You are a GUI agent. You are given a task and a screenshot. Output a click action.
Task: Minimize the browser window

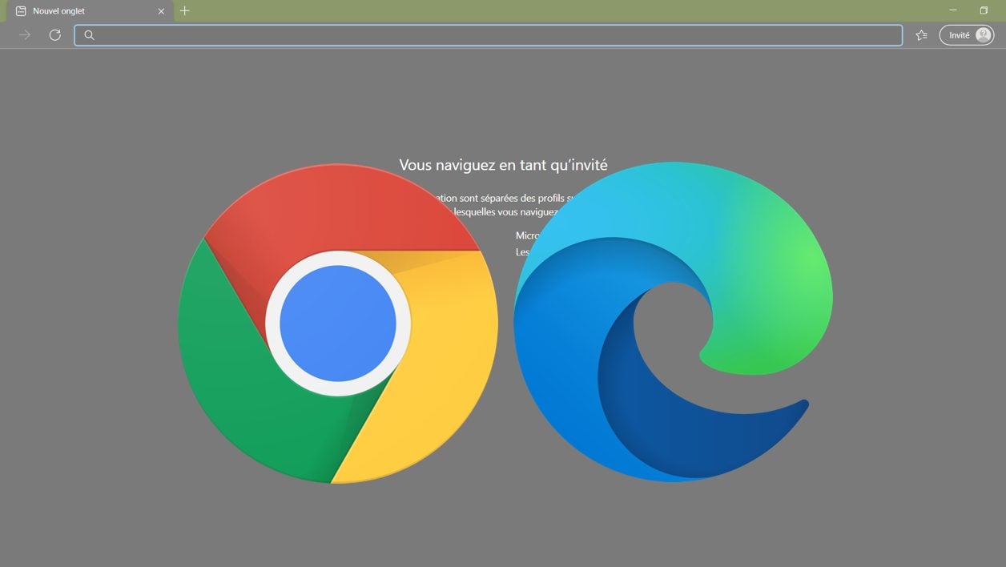pyautogui.click(x=953, y=10)
